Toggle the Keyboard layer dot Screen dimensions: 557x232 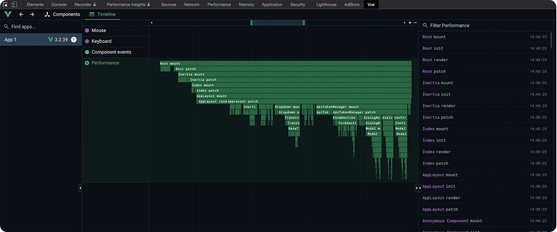click(87, 41)
